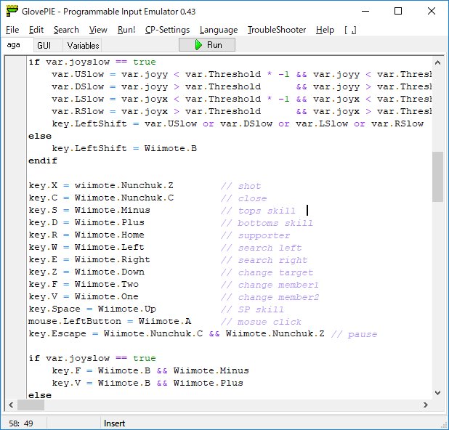The image size is (449, 430).
Task: Minimize the GlovePIE window
Action: (365, 11)
